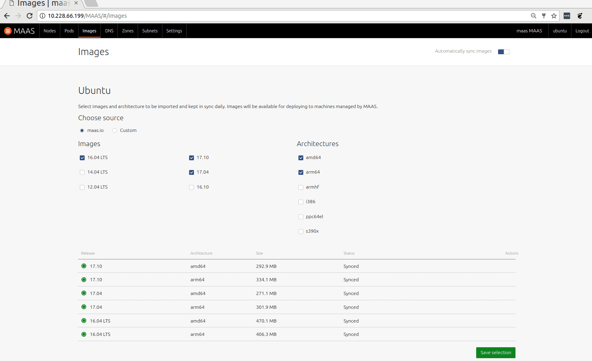Viewport: 592px width, 361px height.
Task: Click the Release column header
Action: [88, 253]
